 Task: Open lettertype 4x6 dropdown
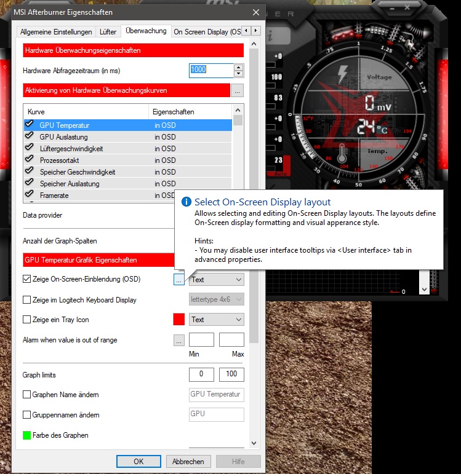tap(217, 299)
